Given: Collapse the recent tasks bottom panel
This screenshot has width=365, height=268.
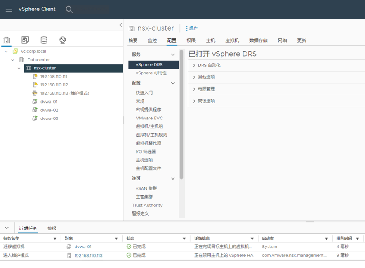Looking at the screenshot, I should coord(7,228).
